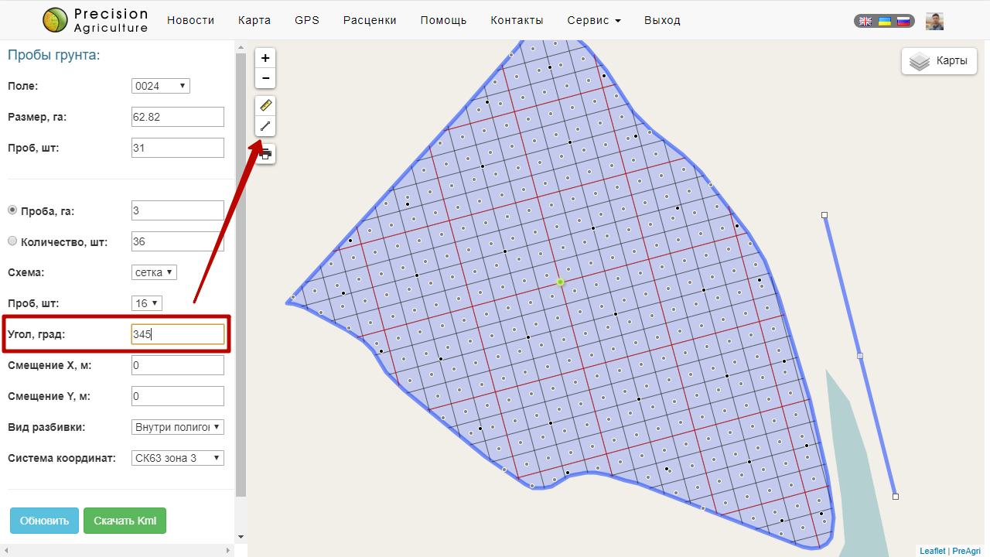990x557 pixels.
Task: Select the 'Проба, га' radio button
Action: [x=12, y=210]
